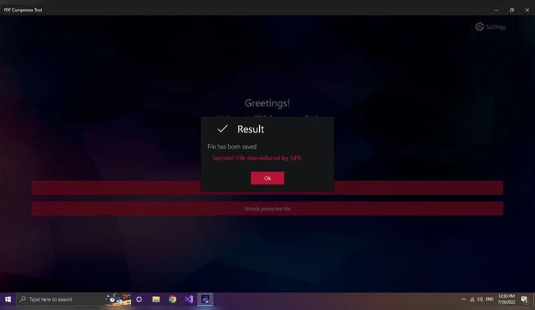Open the volume speaker tray icon

[480, 299]
